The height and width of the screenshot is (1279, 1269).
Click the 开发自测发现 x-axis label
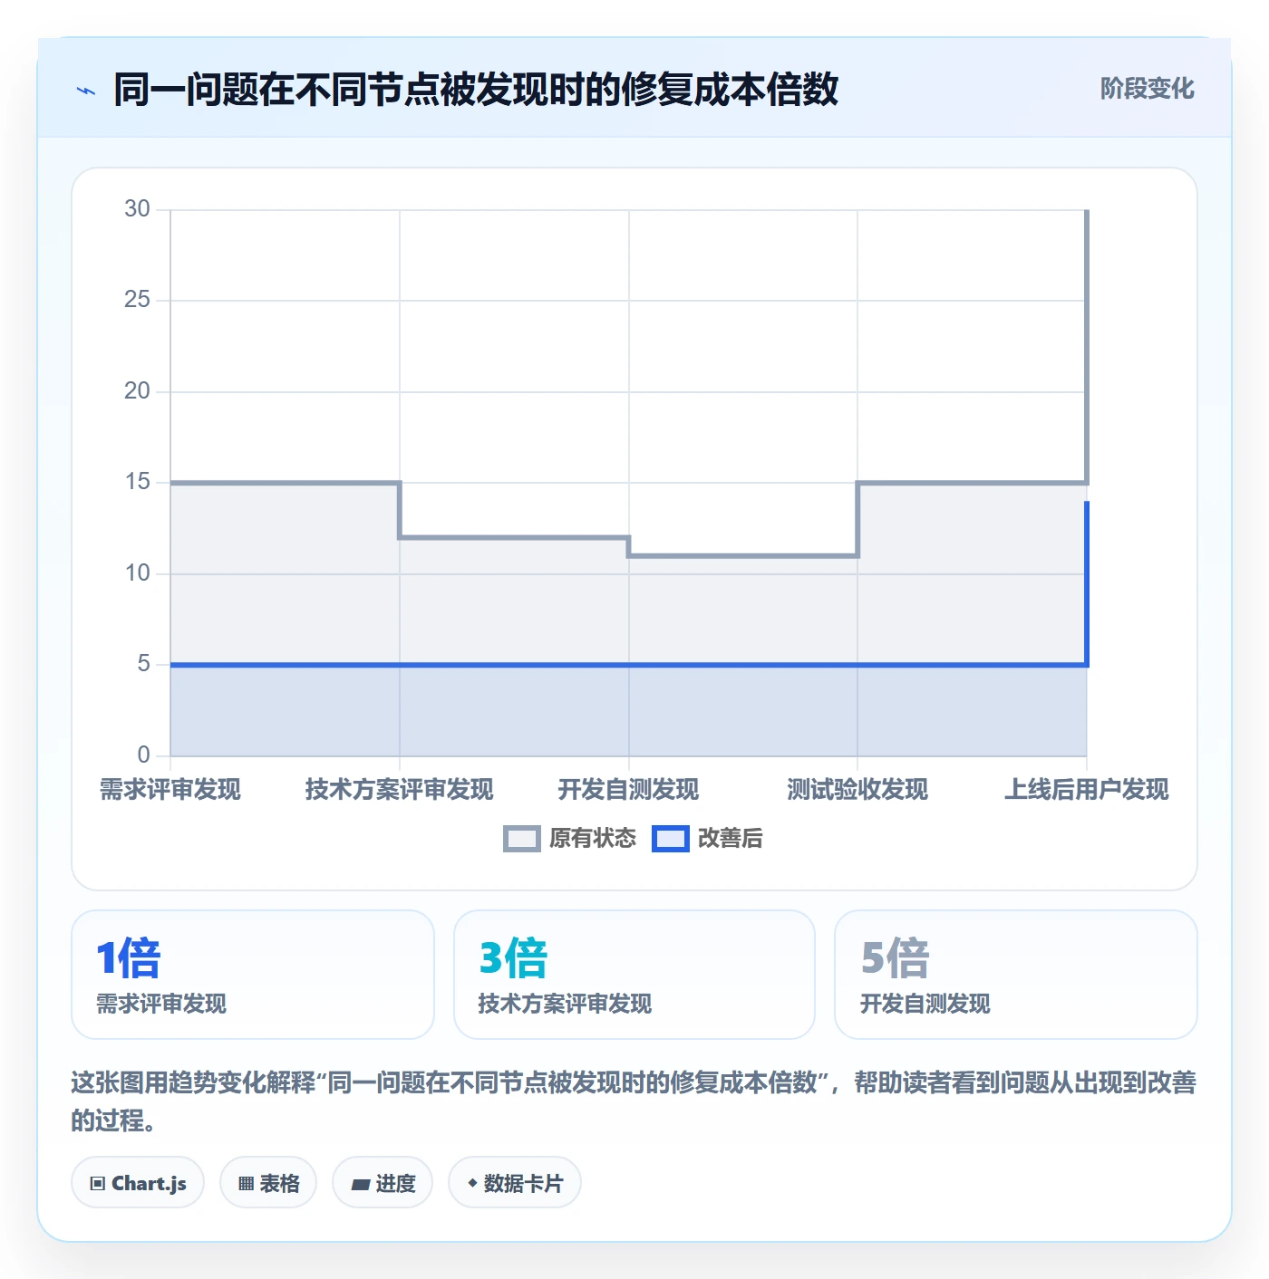pyautogui.click(x=629, y=790)
